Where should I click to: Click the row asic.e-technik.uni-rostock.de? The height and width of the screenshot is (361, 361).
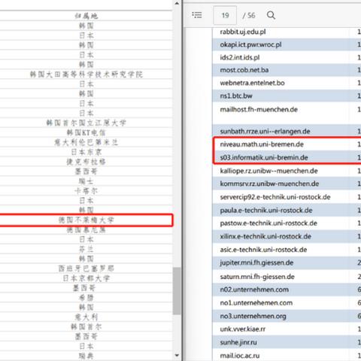287,250
